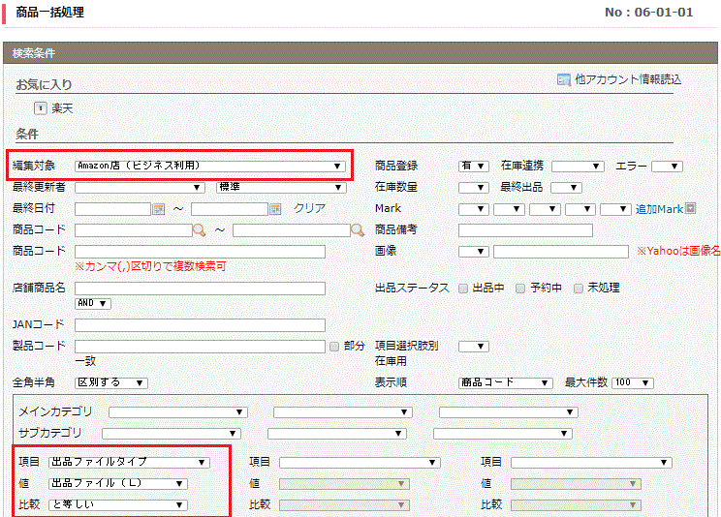
Task: Open the first サブカテゴリ dropdown
Action: 172,434
